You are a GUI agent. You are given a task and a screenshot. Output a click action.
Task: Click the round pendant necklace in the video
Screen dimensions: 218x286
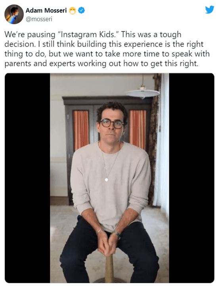(x=107, y=180)
